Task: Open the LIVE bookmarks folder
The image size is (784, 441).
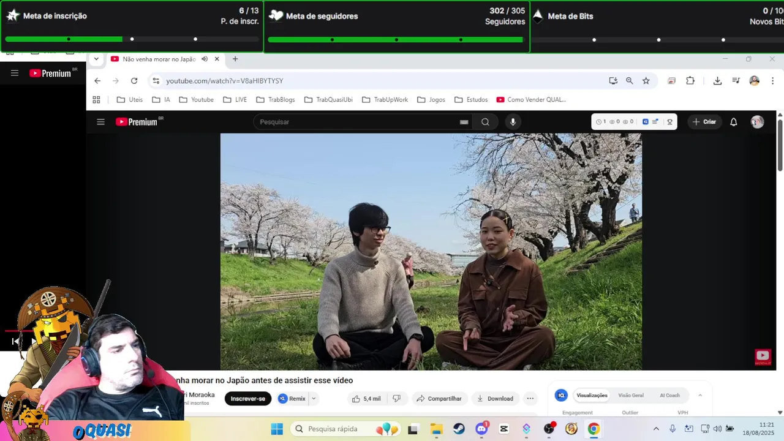Action: (x=235, y=100)
